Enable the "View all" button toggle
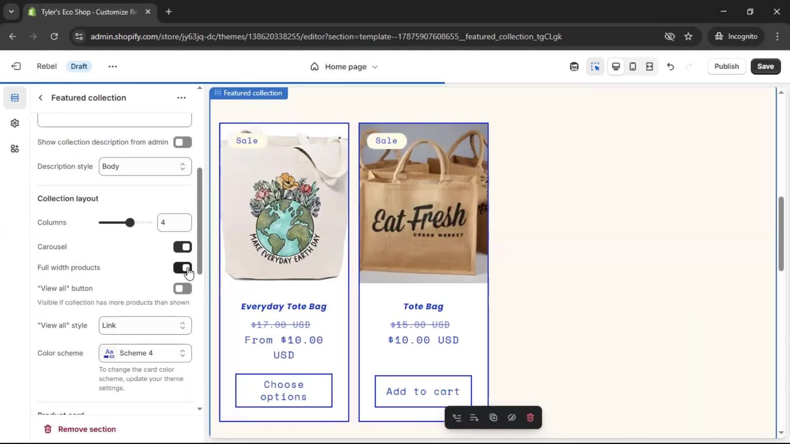790x444 pixels. coord(182,289)
